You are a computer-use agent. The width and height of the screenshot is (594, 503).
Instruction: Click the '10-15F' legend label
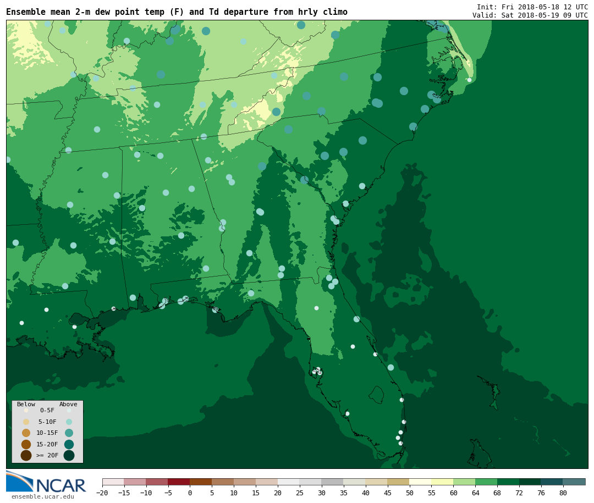(47, 433)
